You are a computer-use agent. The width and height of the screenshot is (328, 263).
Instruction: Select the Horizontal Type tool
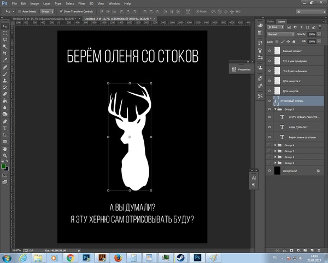[5, 128]
